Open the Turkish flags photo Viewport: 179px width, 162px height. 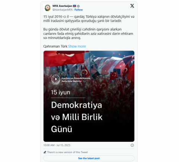[89, 96]
